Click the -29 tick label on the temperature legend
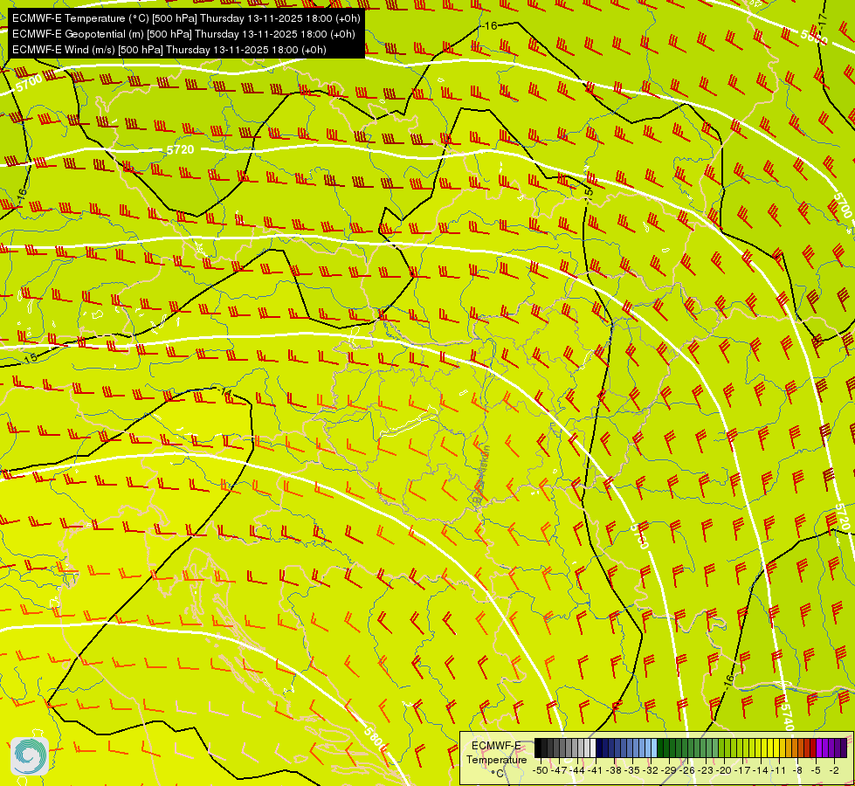Screen dimensions: 855x786 (x=669, y=771)
